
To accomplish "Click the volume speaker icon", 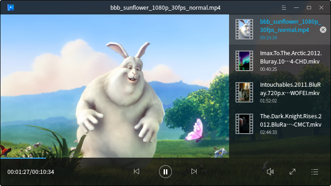I will tap(271, 172).
